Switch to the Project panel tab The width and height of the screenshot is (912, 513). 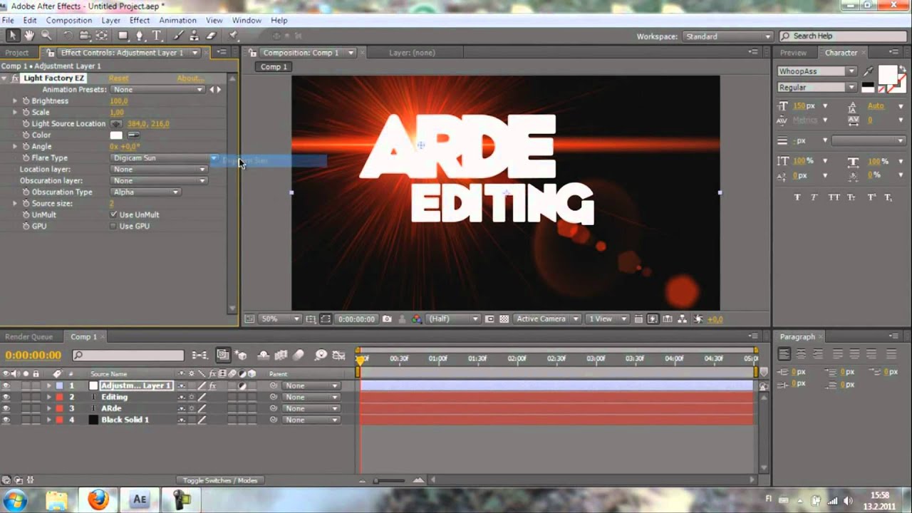click(x=17, y=53)
